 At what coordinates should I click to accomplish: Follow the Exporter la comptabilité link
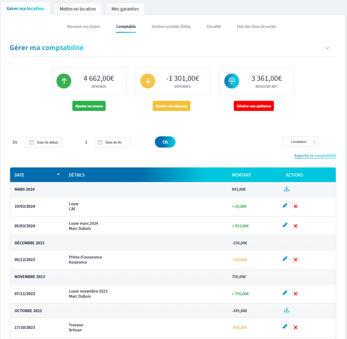tap(315, 156)
